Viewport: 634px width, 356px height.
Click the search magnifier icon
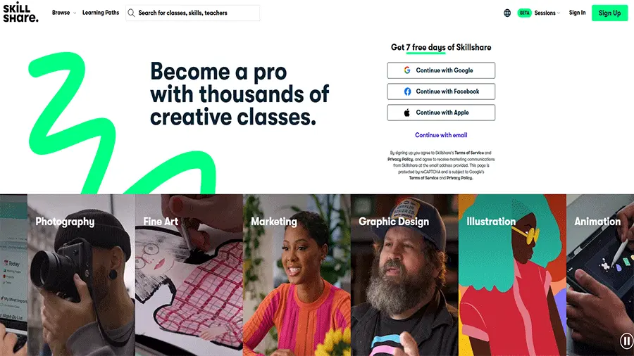(x=131, y=13)
